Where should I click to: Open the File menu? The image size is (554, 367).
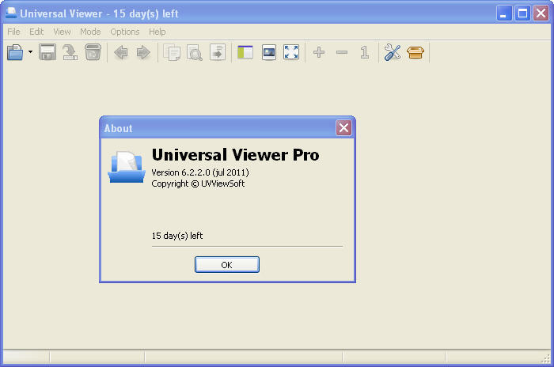14,32
